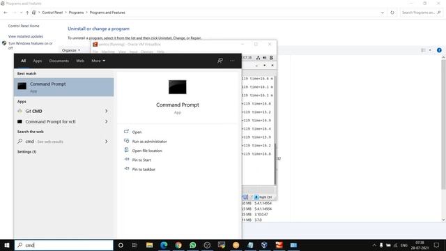Go up one level in Control Panel
This screenshot has height=251, width=446.
(27, 13)
